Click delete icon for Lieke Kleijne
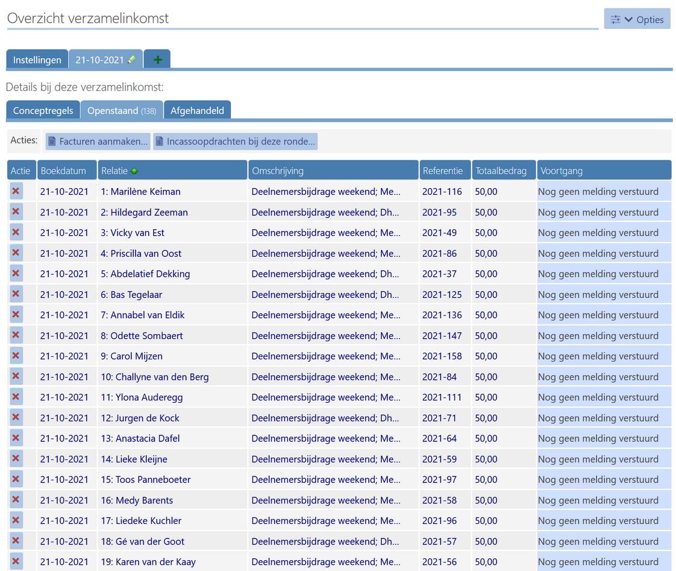The image size is (676, 571). (16, 459)
